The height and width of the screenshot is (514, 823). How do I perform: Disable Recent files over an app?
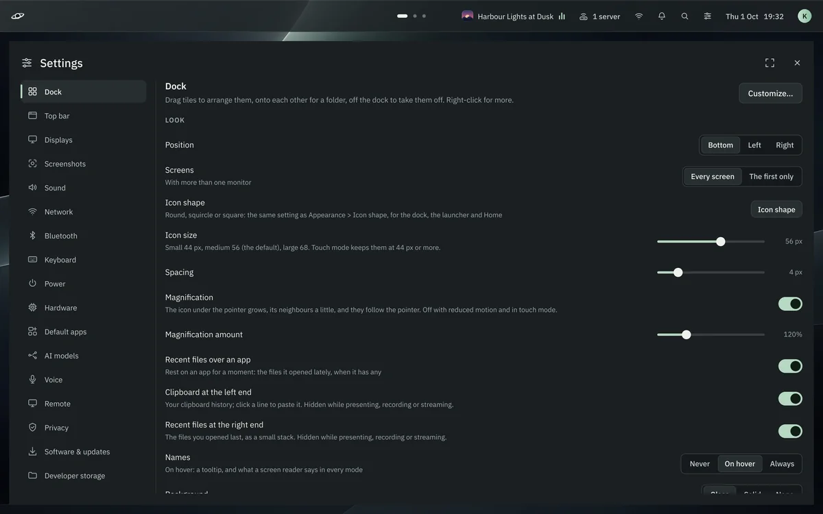790,366
